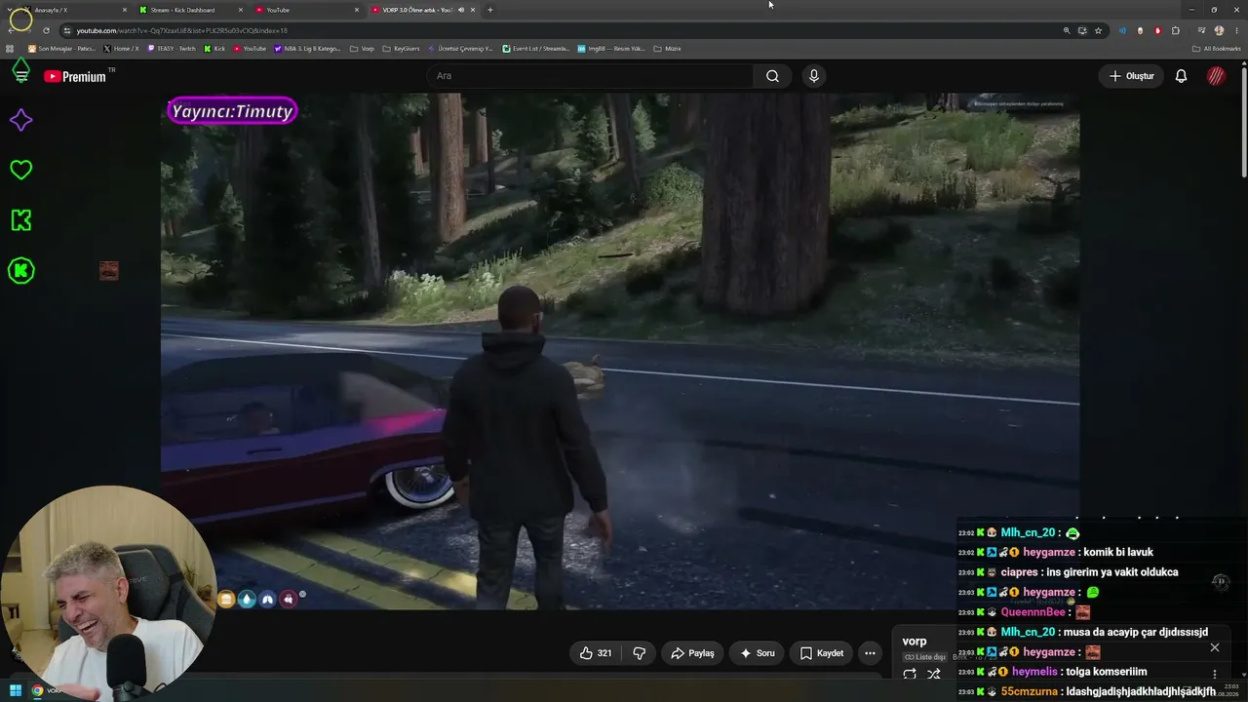Screen dimensions: 1248x702
Task: Like the video with 321 likes
Action: tap(596, 653)
